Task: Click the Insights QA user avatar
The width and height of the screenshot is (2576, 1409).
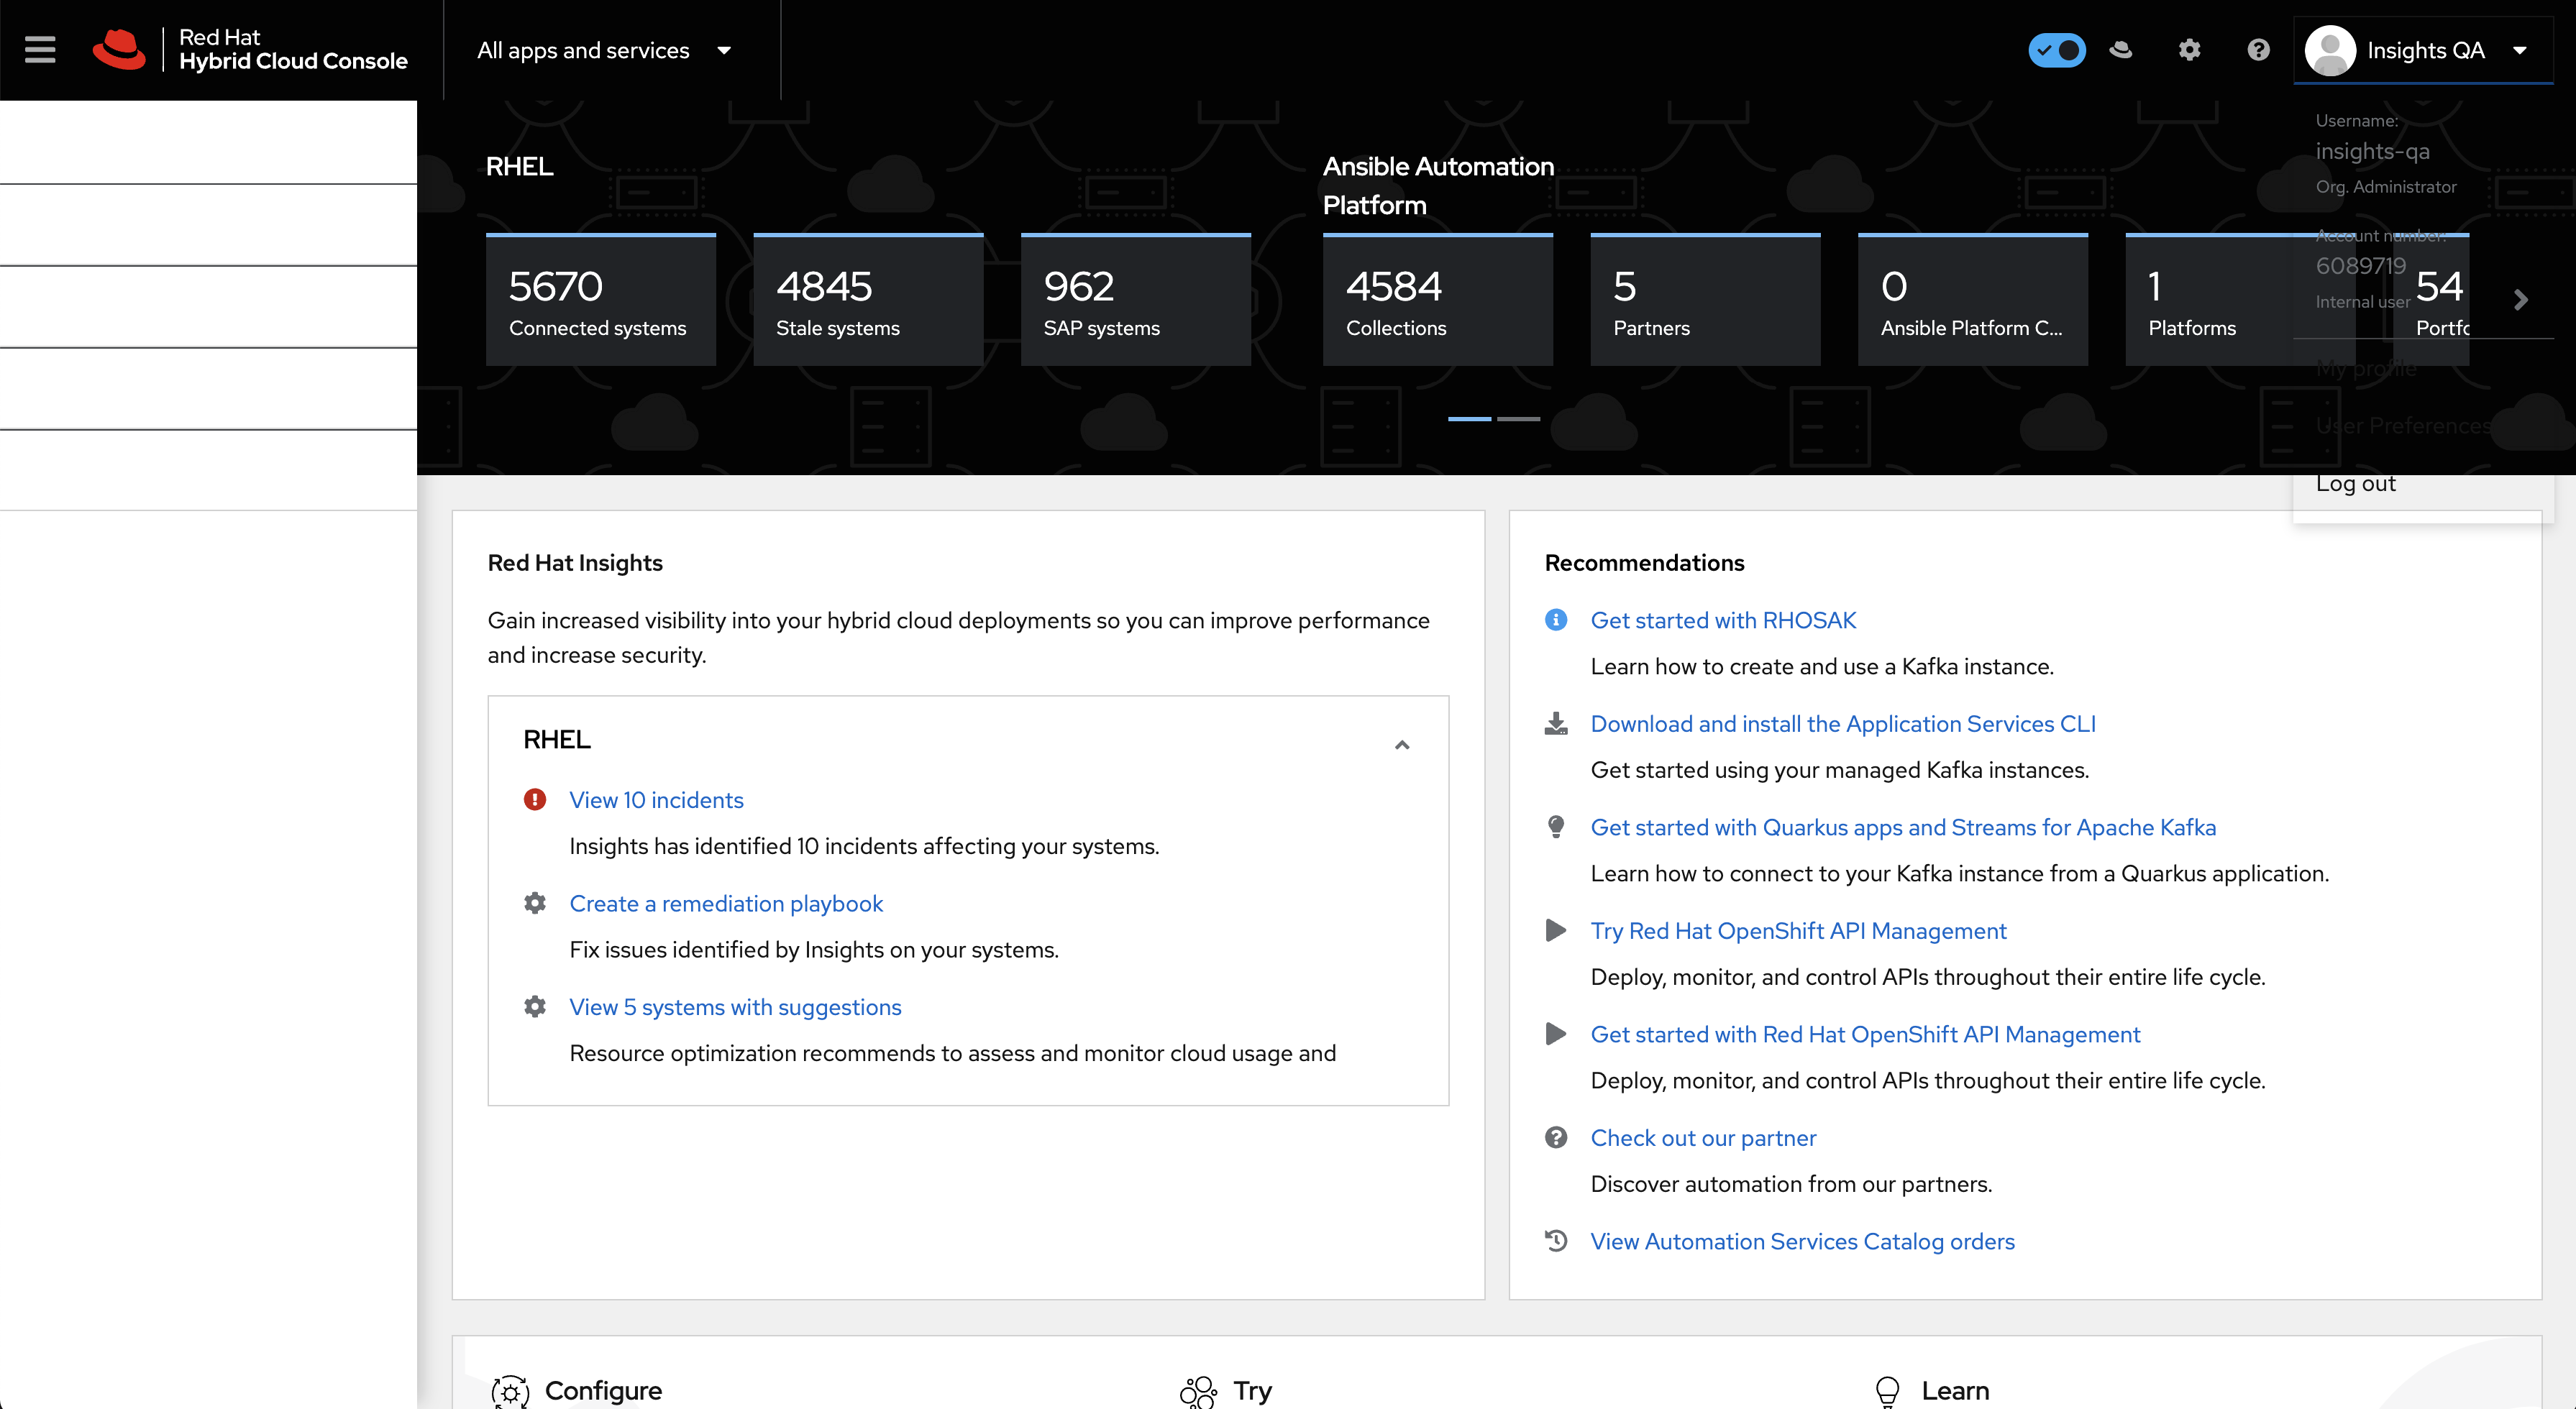Action: [2331, 50]
